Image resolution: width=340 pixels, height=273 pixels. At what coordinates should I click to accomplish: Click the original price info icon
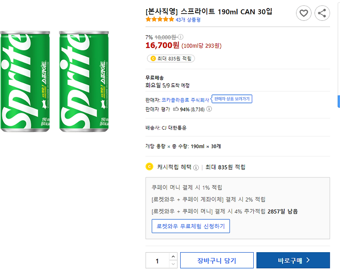(180, 37)
